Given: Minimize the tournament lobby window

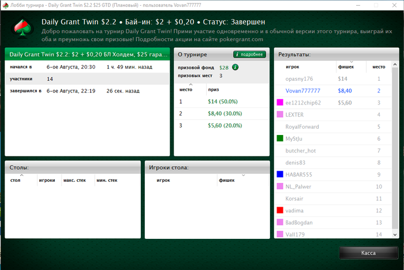Looking at the screenshot, I should click(358, 5).
